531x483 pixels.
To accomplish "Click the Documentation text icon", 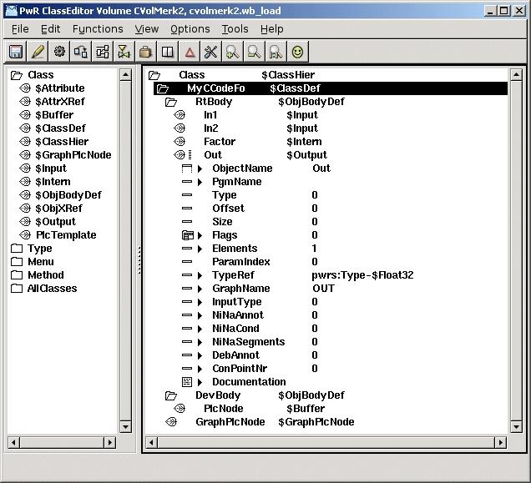I will pyautogui.click(x=187, y=382).
